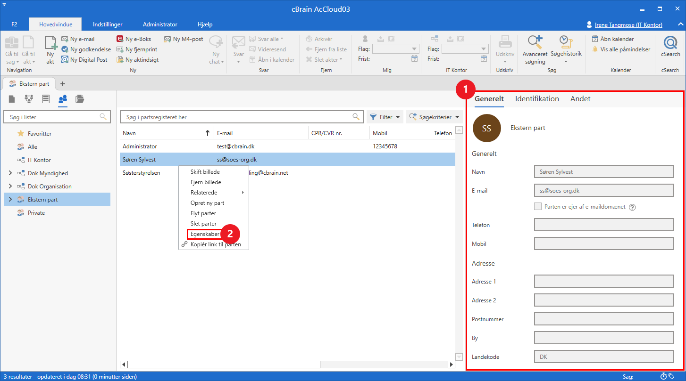
Task: Open calendar with Åbn kalender
Action: pyautogui.click(x=613, y=39)
